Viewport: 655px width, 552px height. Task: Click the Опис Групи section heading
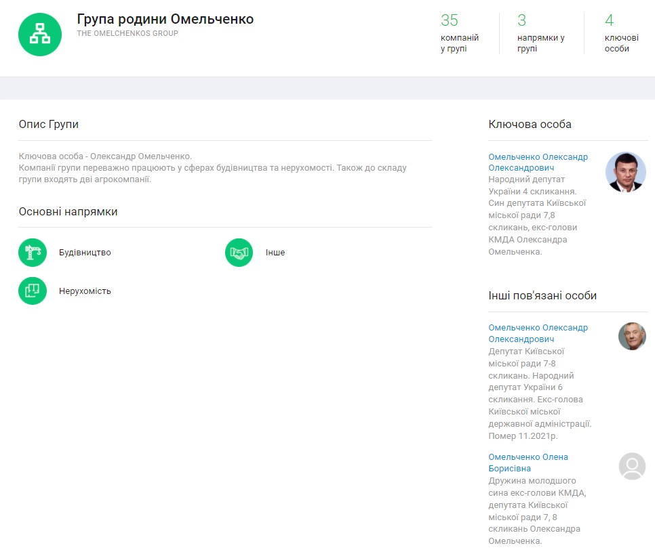[x=49, y=125]
